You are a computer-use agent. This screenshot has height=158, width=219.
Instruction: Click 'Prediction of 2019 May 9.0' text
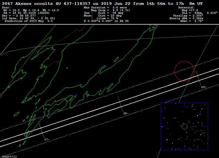click(x=29, y=21)
